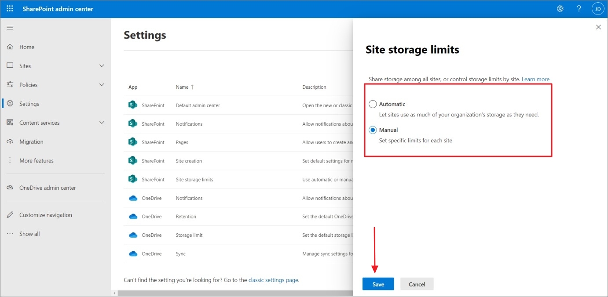The width and height of the screenshot is (608, 297).
Task: Click OneDrive icon in Storage limit row
Action: [133, 235]
